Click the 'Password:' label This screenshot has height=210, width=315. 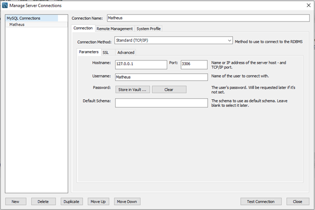click(x=102, y=88)
